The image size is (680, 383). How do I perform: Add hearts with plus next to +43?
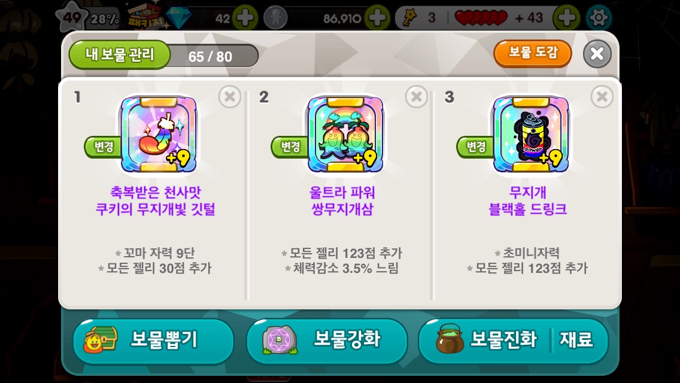566,18
